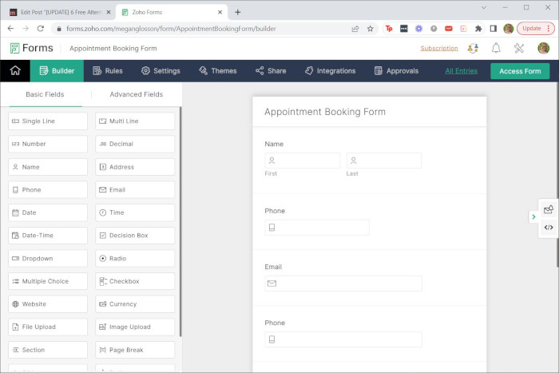559x373 pixels.
Task: Add a Single Line field
Action: tap(48, 121)
